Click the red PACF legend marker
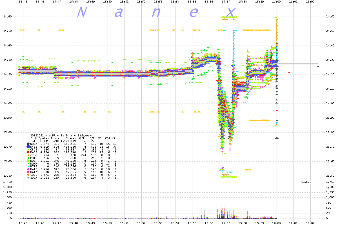Screen dimensions: 338x225 (28, 152)
